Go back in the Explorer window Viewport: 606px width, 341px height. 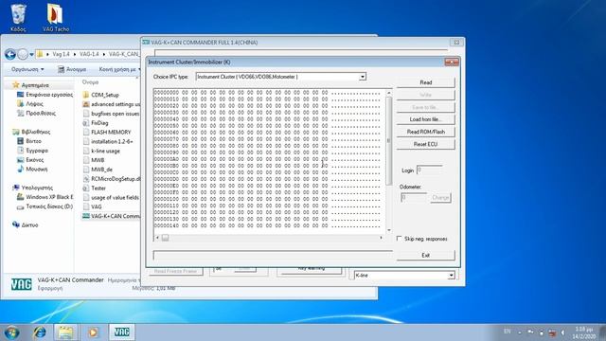pos(10,55)
